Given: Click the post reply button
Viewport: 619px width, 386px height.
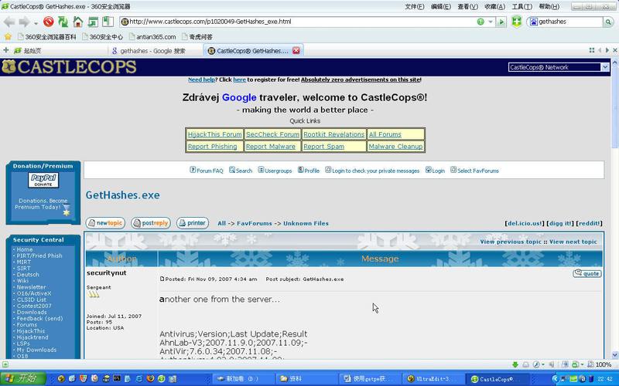Looking at the screenshot, I should [151, 223].
